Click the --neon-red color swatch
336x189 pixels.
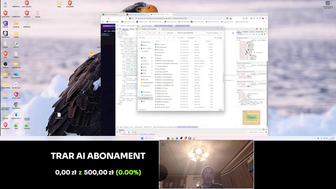coord(247,43)
